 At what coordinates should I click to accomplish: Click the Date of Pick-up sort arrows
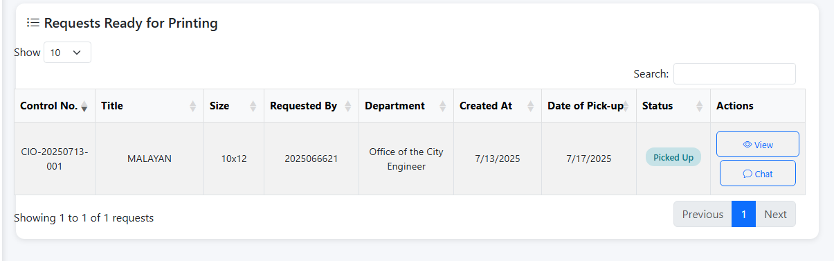(626, 106)
